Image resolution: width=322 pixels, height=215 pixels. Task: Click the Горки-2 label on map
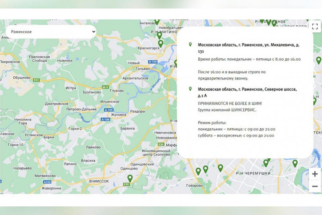tap(75, 129)
